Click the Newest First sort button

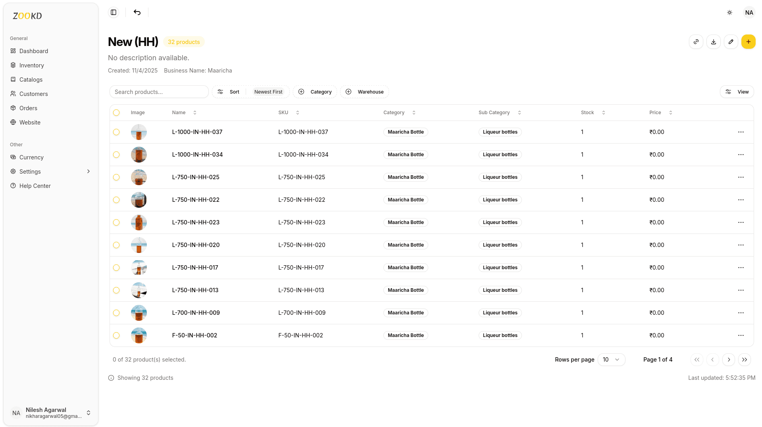pyautogui.click(x=268, y=92)
